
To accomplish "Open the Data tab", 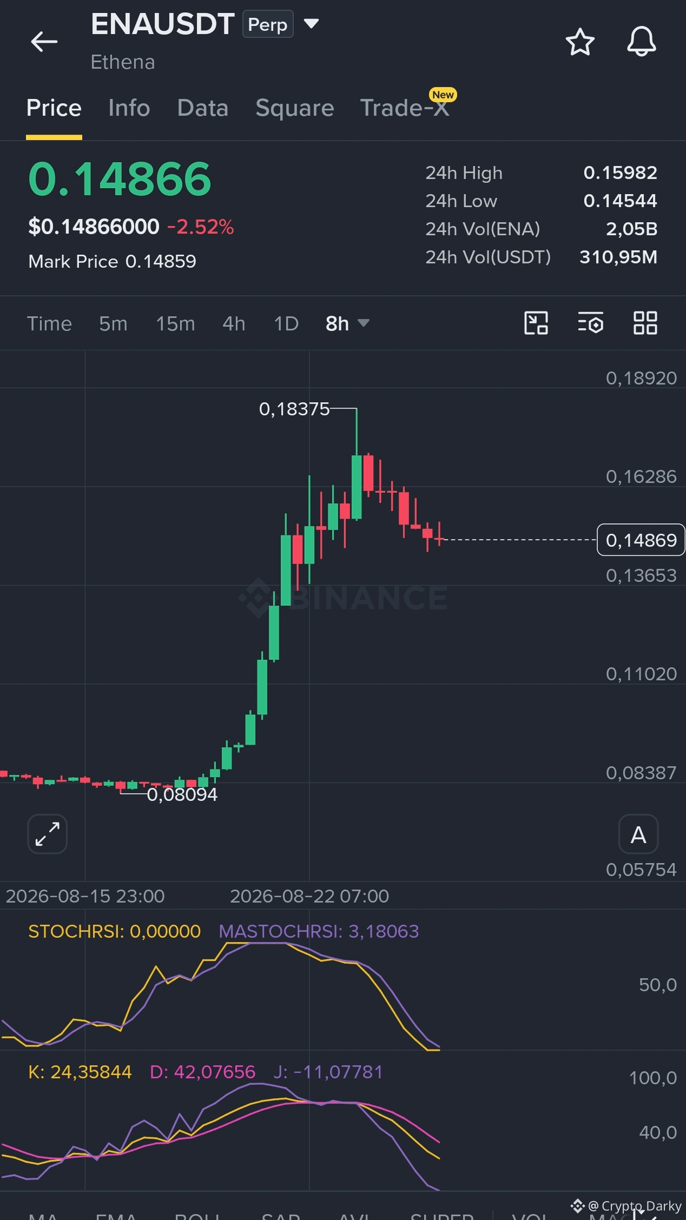I will tap(203, 108).
